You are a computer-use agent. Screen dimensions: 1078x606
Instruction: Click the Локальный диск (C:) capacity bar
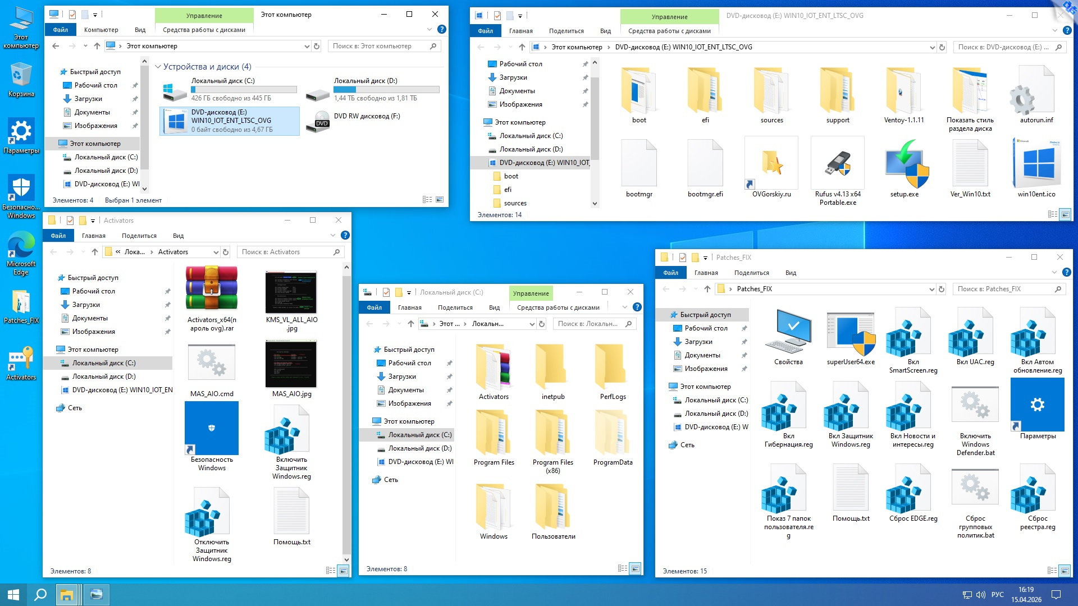(244, 89)
